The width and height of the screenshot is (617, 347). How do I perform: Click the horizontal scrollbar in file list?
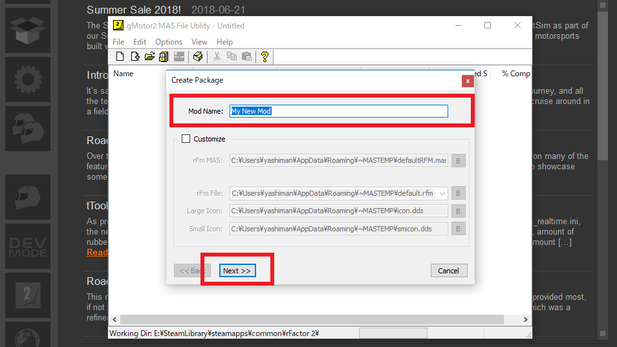click(x=310, y=319)
